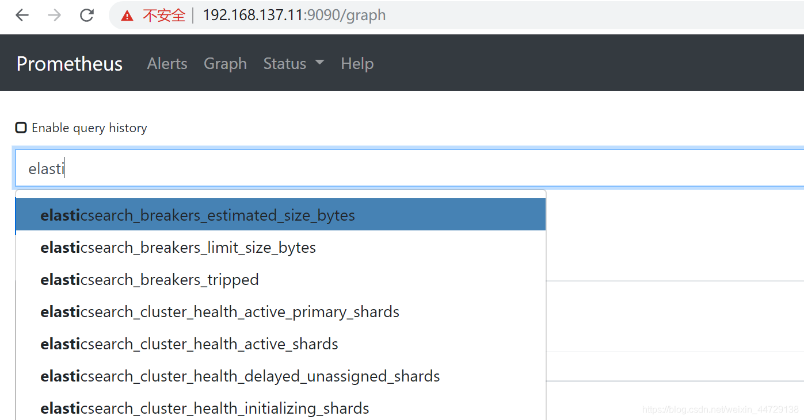Select the address bar URL 192.168.137.11:9090/graph

pos(294,15)
